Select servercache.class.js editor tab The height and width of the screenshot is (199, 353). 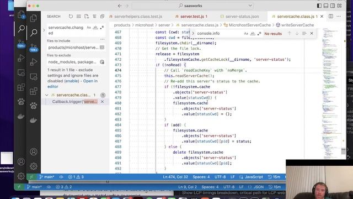point(297,17)
